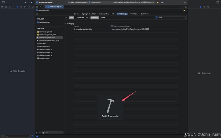Viewport: 221px width, 138px height.
Task: Open the Test navigator diamond icon
Action: point(21,7)
